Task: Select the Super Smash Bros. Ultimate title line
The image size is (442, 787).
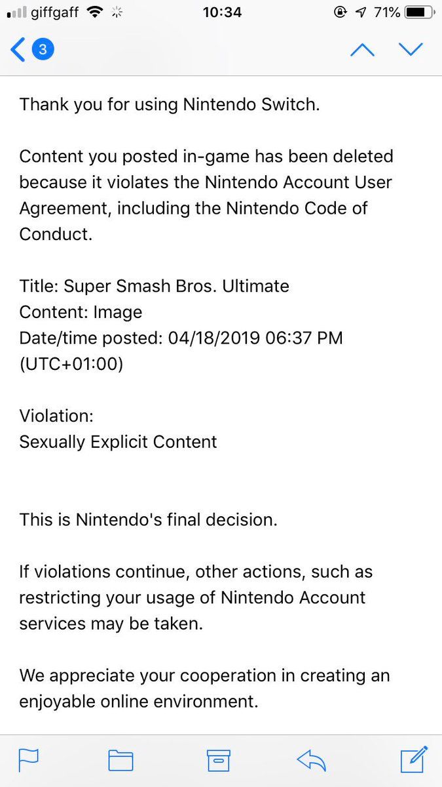Action: click(x=155, y=286)
